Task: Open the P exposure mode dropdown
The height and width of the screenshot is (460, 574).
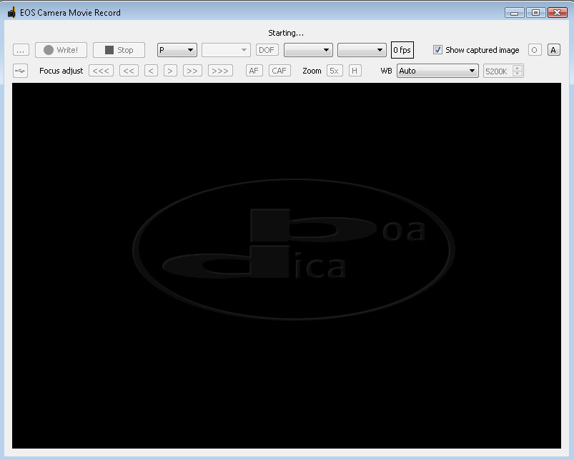Action: coord(177,50)
